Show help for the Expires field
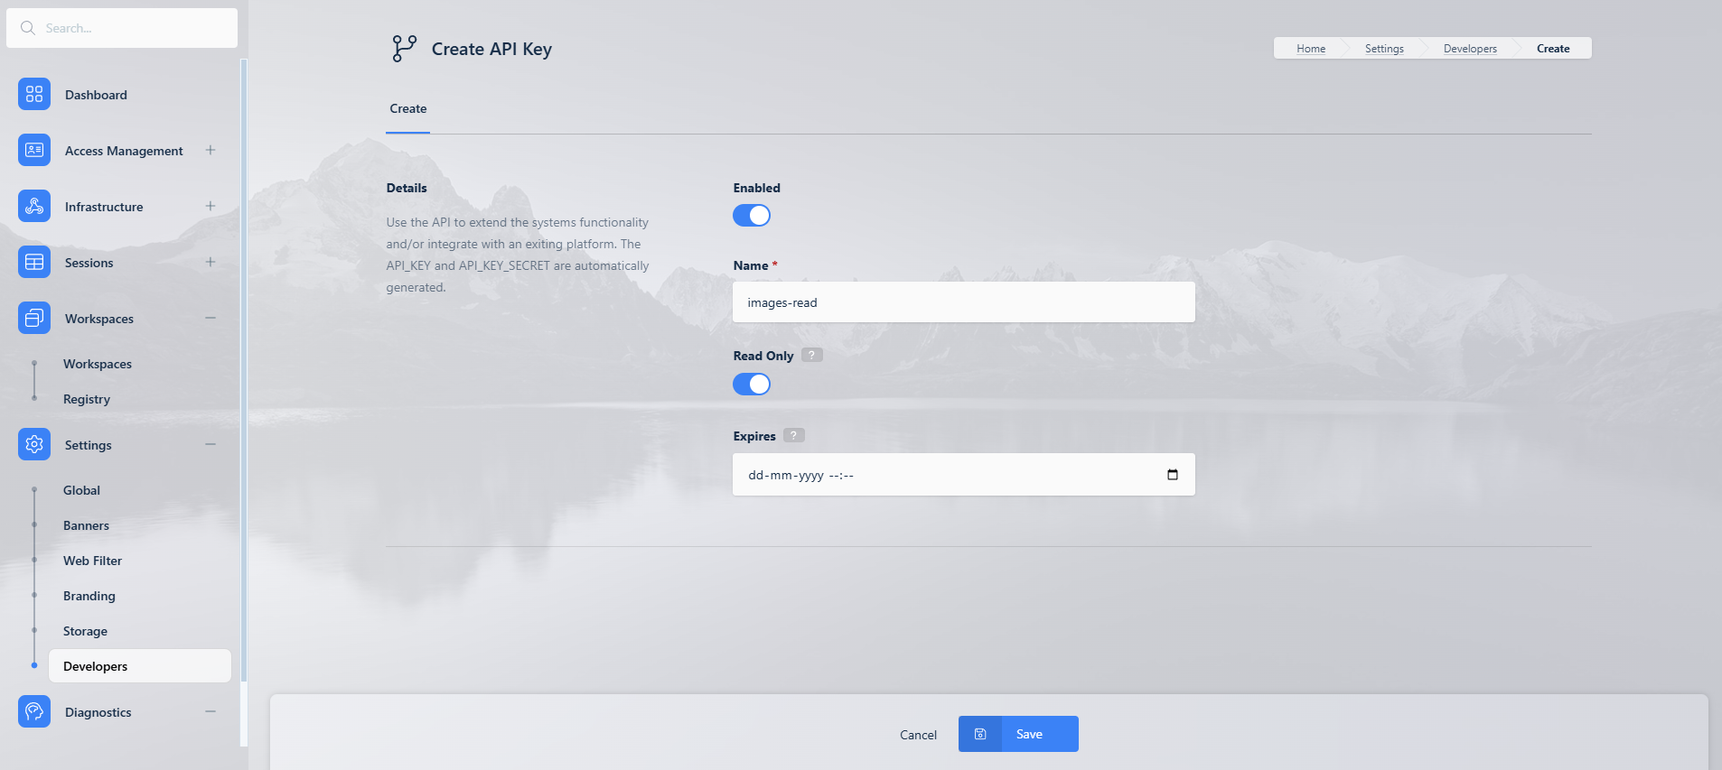This screenshot has width=1722, height=770. point(793,436)
